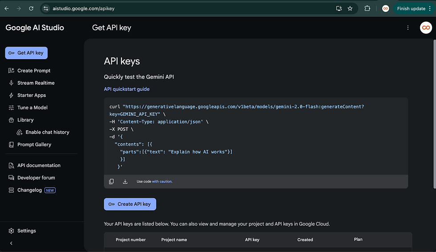Click the Chrome three-dot menu beside Finish update
This screenshot has height=252, width=436.
[430, 8]
